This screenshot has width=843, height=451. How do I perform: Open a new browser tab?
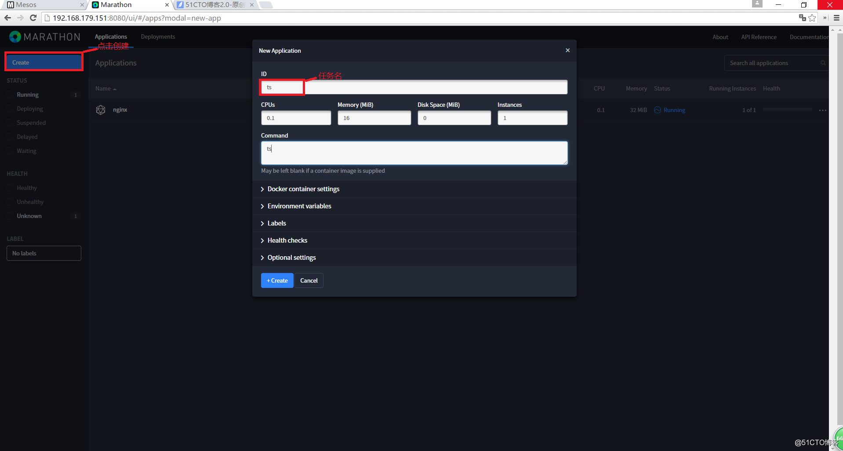pyautogui.click(x=265, y=5)
